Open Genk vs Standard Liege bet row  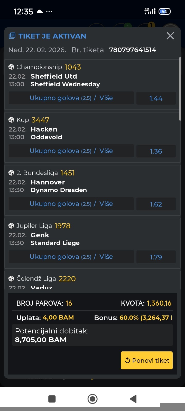tap(71, 257)
